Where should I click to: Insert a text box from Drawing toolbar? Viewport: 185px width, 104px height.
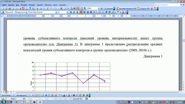(42, 95)
